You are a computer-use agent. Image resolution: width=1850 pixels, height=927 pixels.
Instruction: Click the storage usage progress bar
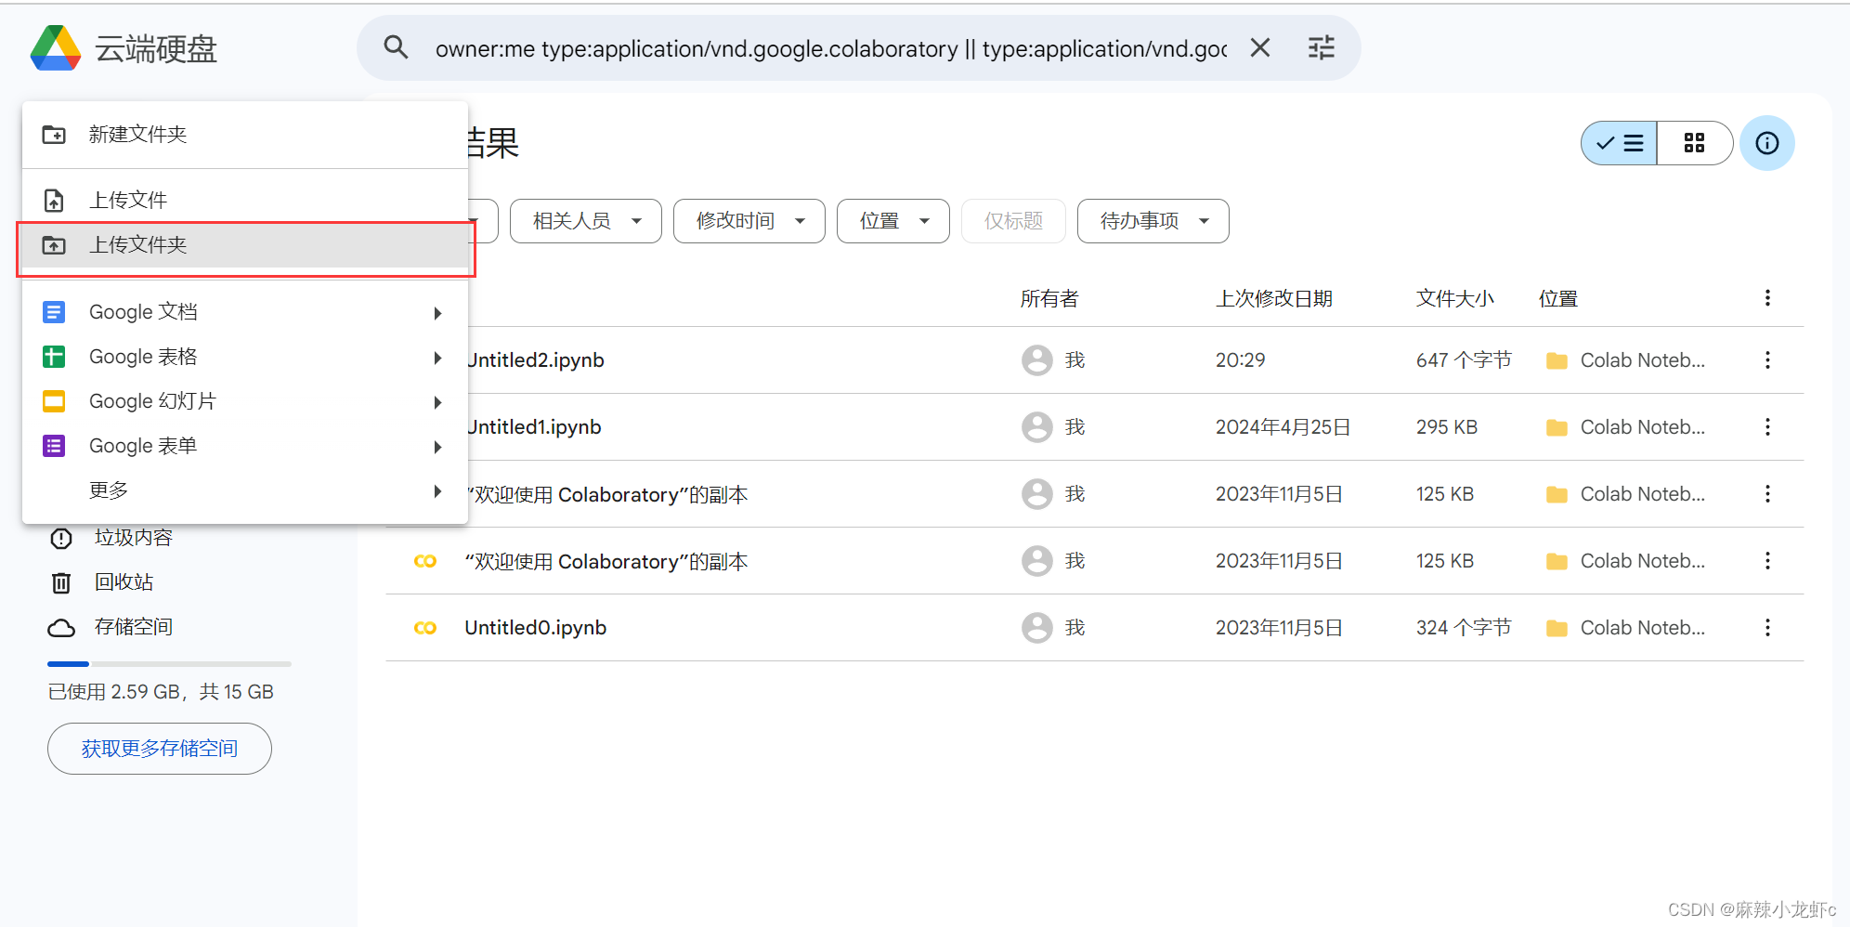click(x=169, y=663)
